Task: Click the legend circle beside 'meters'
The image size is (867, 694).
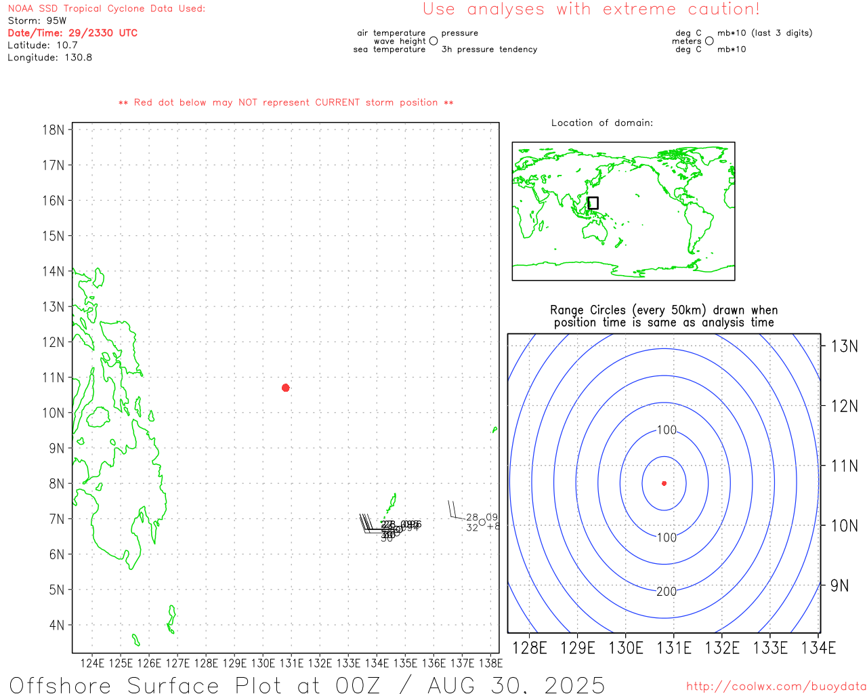Action: click(x=709, y=41)
